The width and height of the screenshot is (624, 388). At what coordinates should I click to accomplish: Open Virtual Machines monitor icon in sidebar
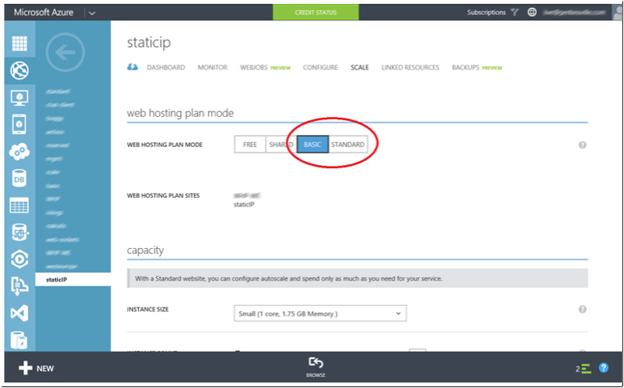[x=20, y=98]
